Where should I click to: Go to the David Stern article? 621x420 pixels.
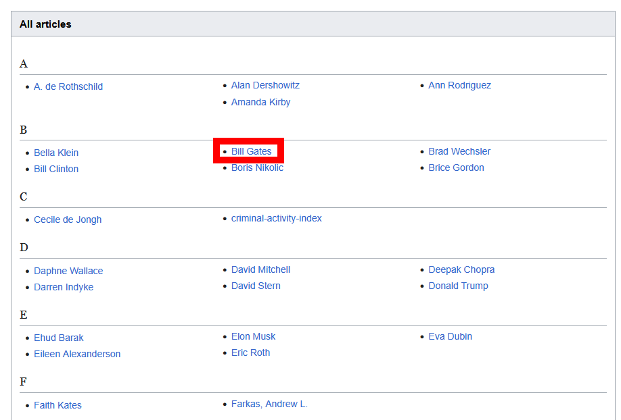256,286
